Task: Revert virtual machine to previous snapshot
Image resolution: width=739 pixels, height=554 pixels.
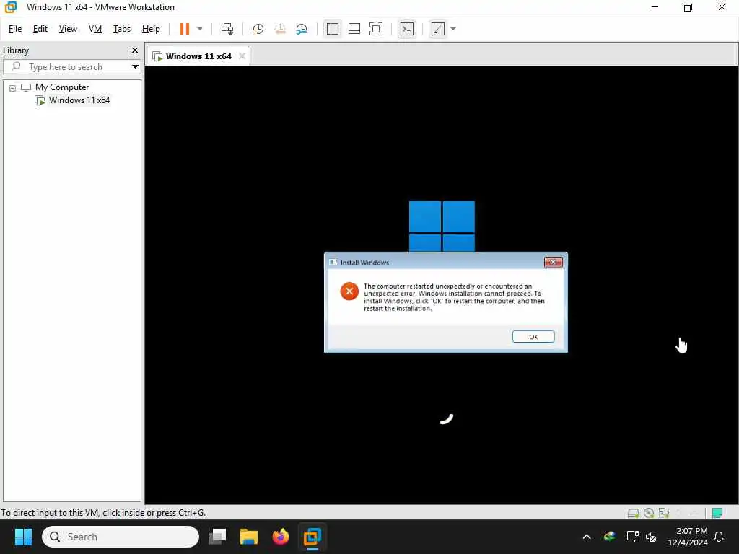Action: (x=280, y=29)
